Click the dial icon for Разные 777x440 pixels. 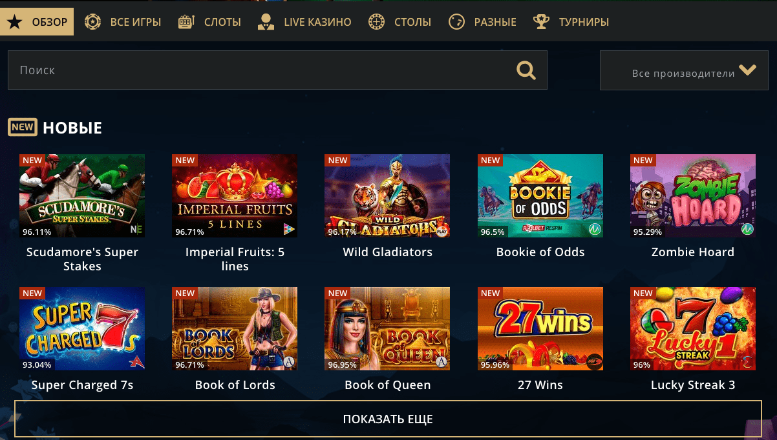(x=456, y=22)
